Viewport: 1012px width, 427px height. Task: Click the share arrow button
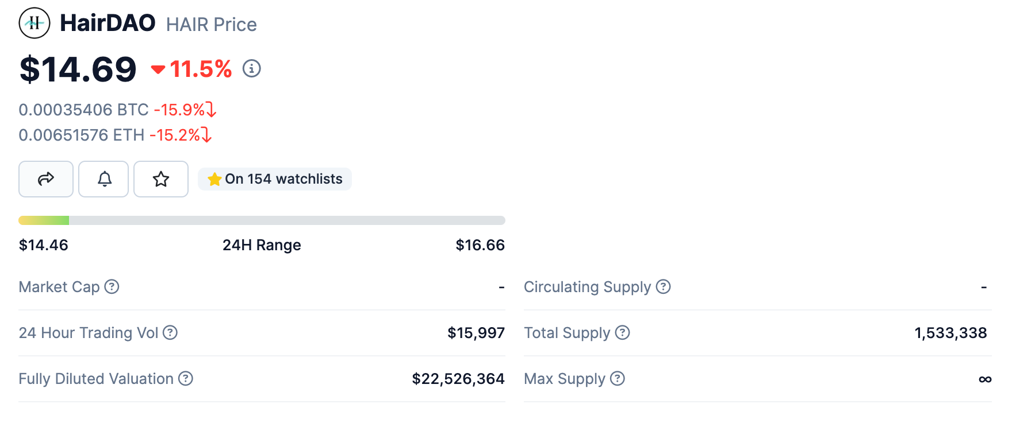coord(46,179)
